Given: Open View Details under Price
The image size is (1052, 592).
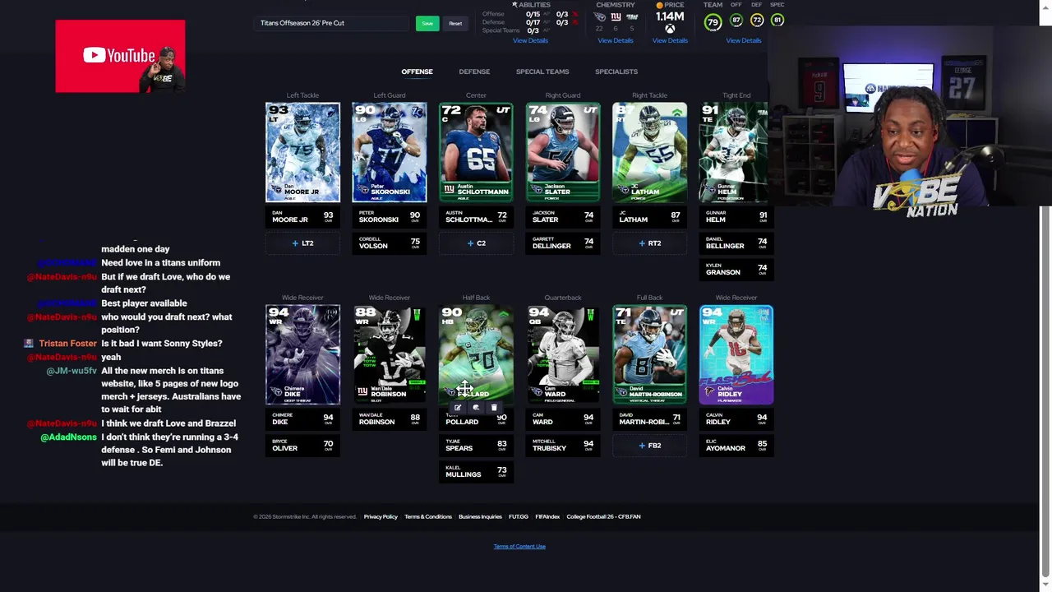Looking at the screenshot, I should (670, 40).
